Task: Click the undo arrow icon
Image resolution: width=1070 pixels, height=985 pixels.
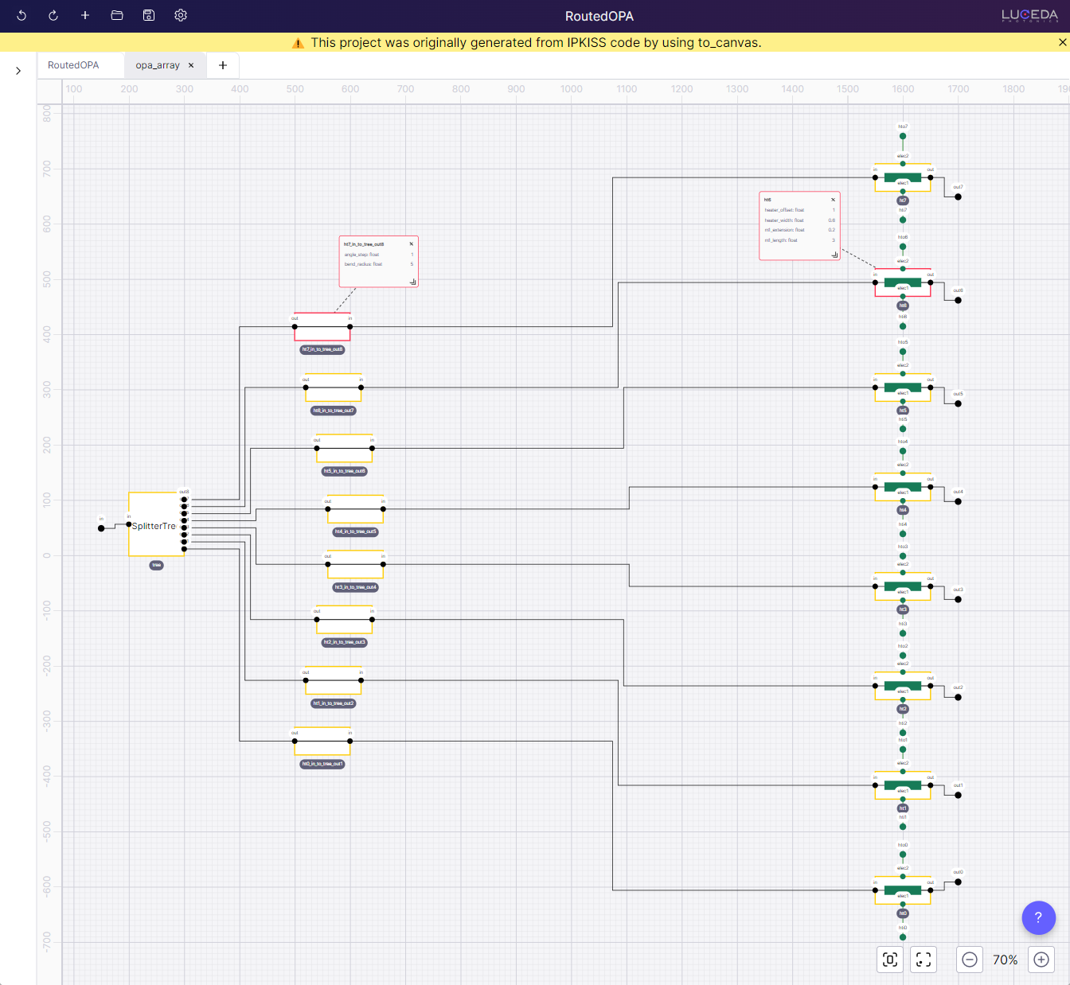Action: click(x=21, y=16)
